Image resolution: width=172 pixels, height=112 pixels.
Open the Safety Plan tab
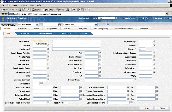pyautogui.click(x=82, y=29)
